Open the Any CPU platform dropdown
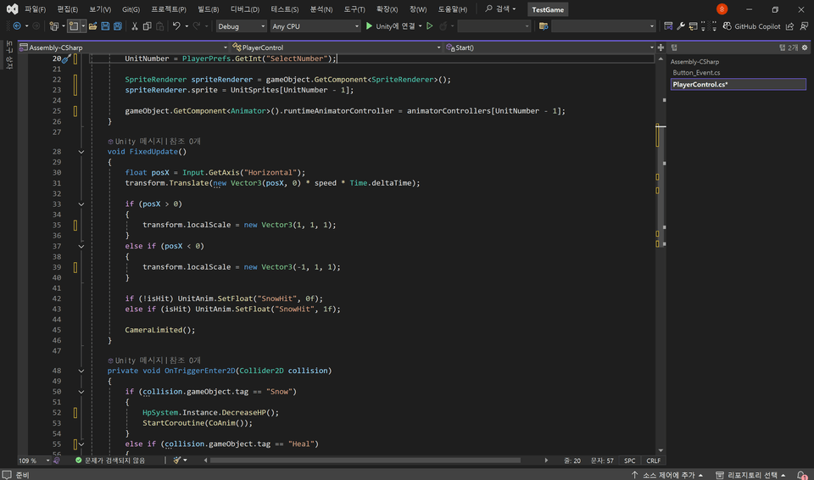The width and height of the screenshot is (814, 480). 315,26
